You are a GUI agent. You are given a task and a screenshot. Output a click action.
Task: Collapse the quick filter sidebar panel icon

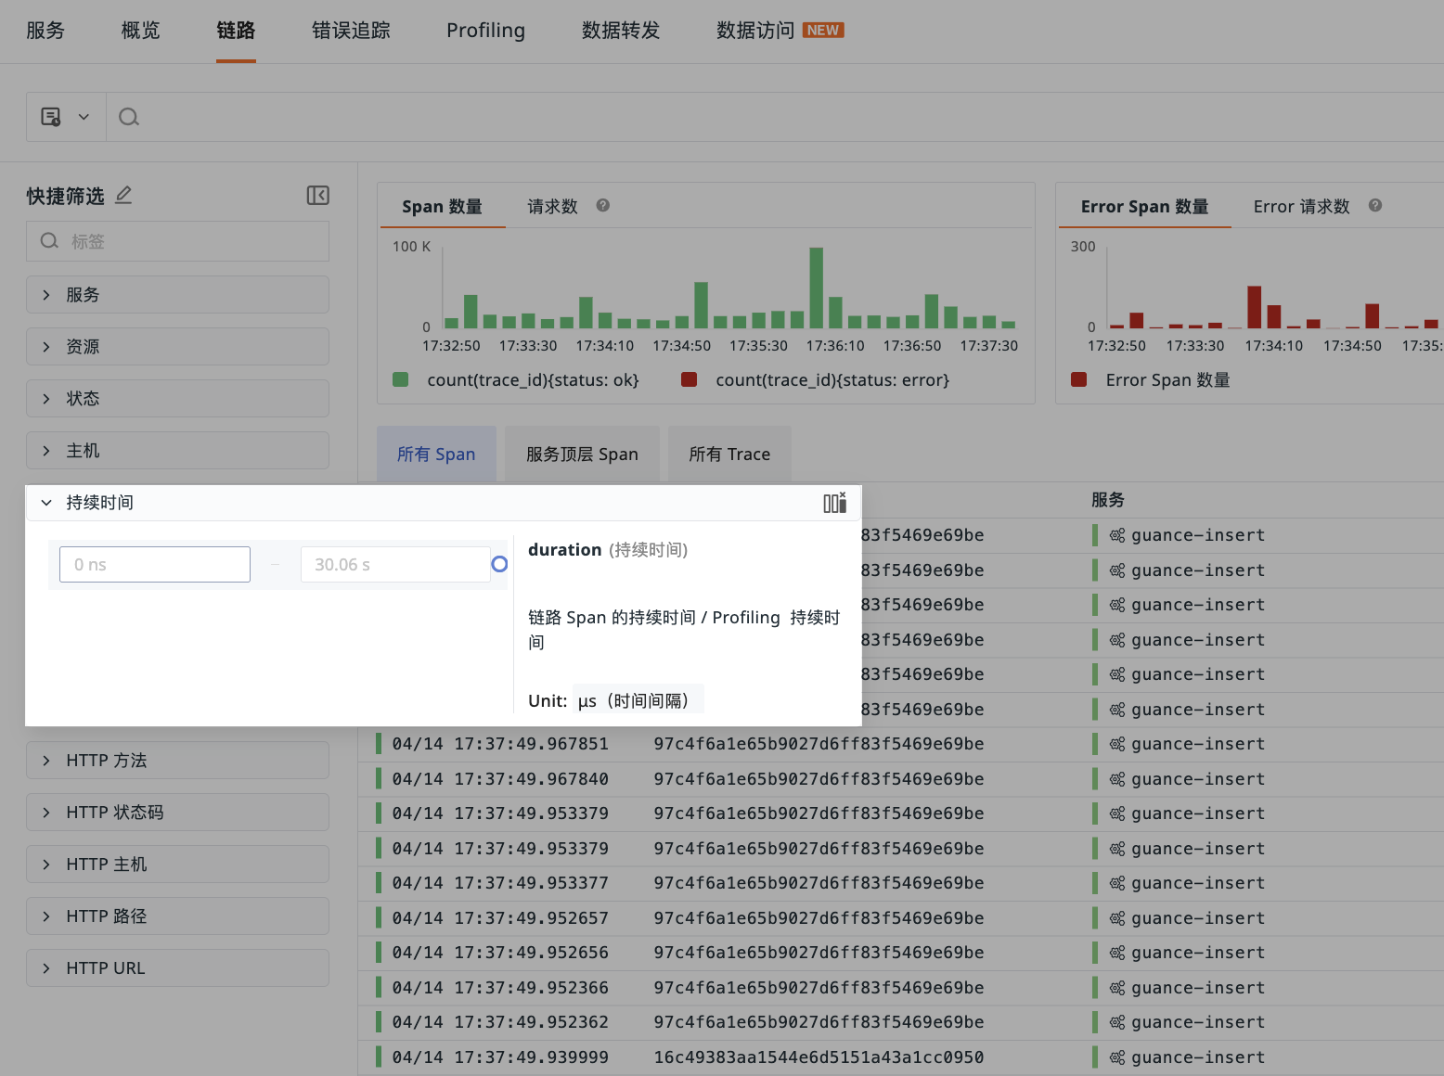pos(317,195)
